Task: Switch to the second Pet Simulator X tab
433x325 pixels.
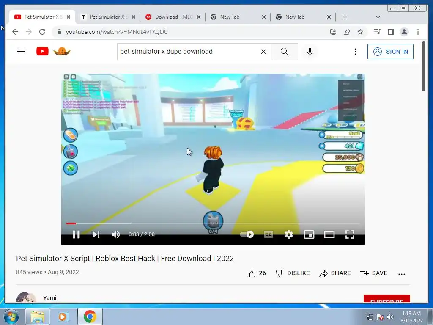Action: pyautogui.click(x=109, y=17)
